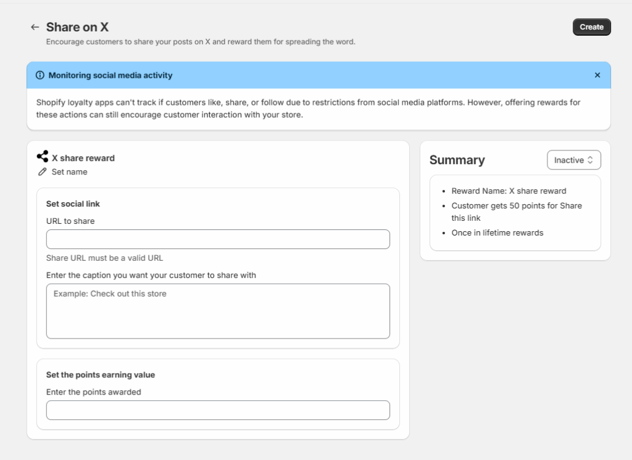Focus the URL to share field
This screenshot has width=632, height=460.
[x=218, y=239]
